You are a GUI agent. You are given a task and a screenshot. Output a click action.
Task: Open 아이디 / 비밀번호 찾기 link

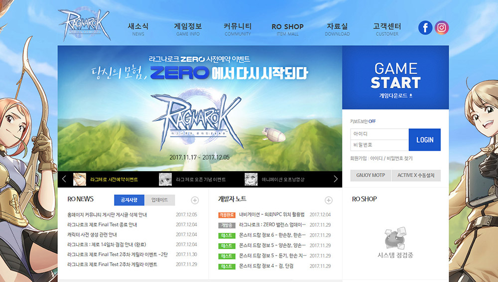point(391,158)
